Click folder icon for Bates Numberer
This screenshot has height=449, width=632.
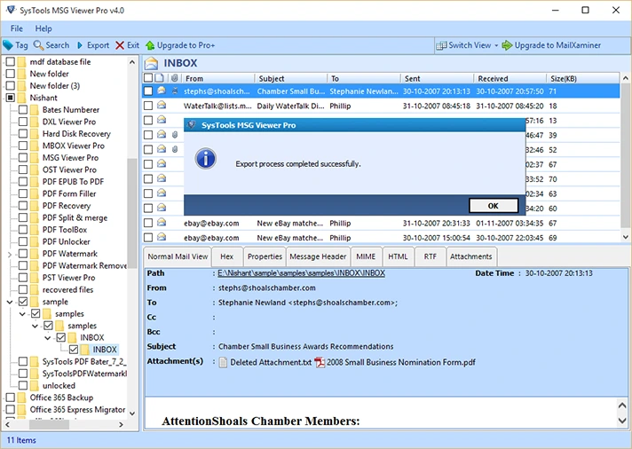35,110
